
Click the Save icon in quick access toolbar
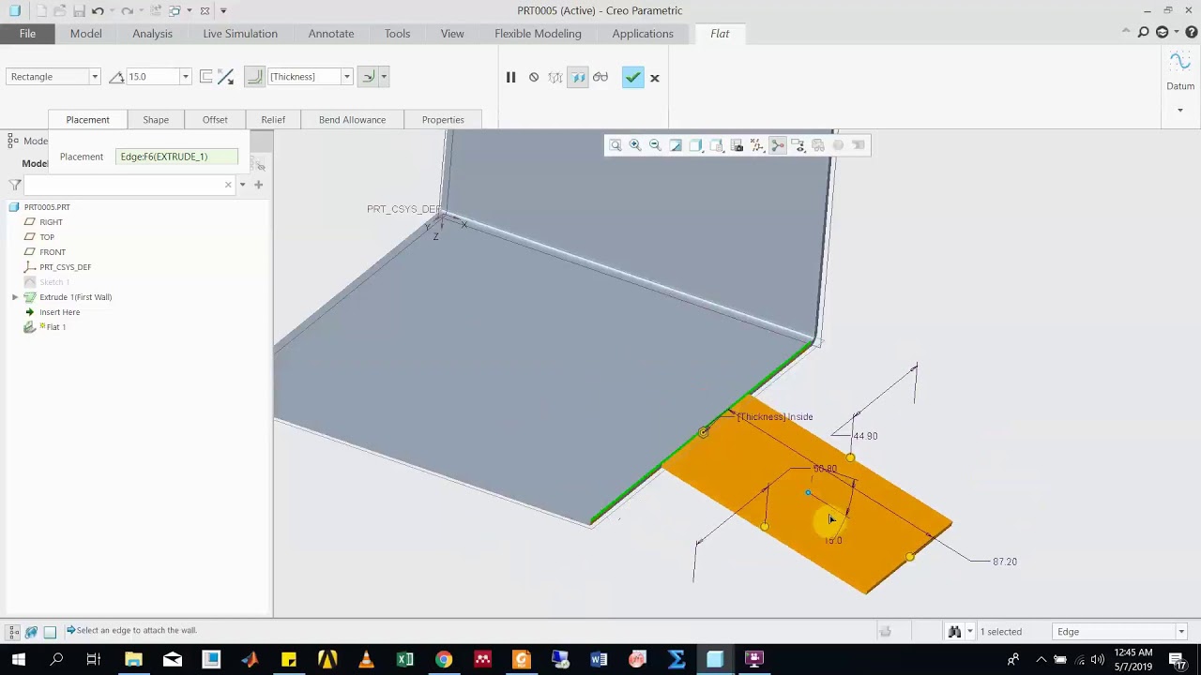click(x=79, y=11)
